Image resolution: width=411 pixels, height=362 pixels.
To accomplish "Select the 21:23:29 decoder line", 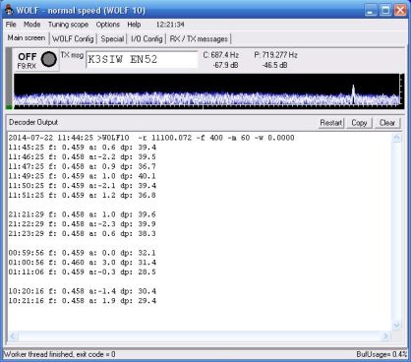I will (x=83, y=233).
